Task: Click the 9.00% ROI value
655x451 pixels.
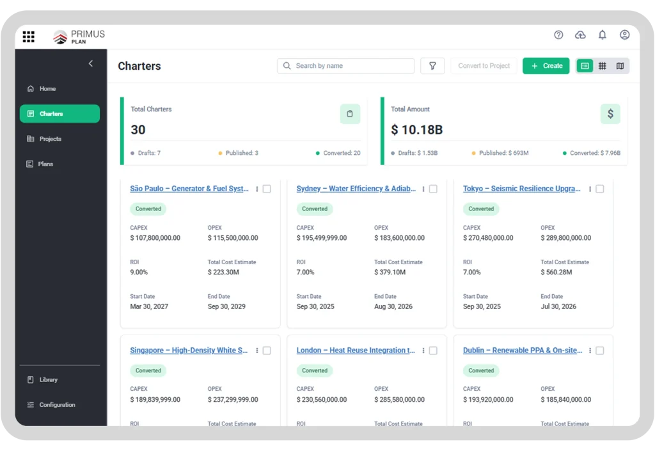Action: coord(139,273)
